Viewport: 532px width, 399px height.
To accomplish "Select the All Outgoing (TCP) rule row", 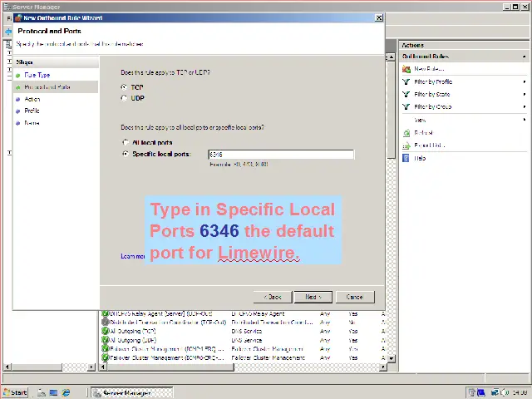I will [243, 331].
